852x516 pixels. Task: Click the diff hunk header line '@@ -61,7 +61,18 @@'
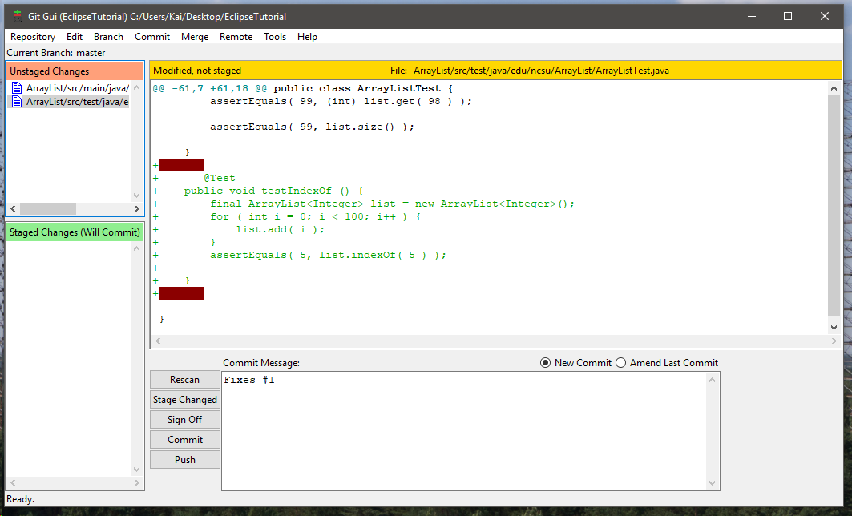coord(210,88)
